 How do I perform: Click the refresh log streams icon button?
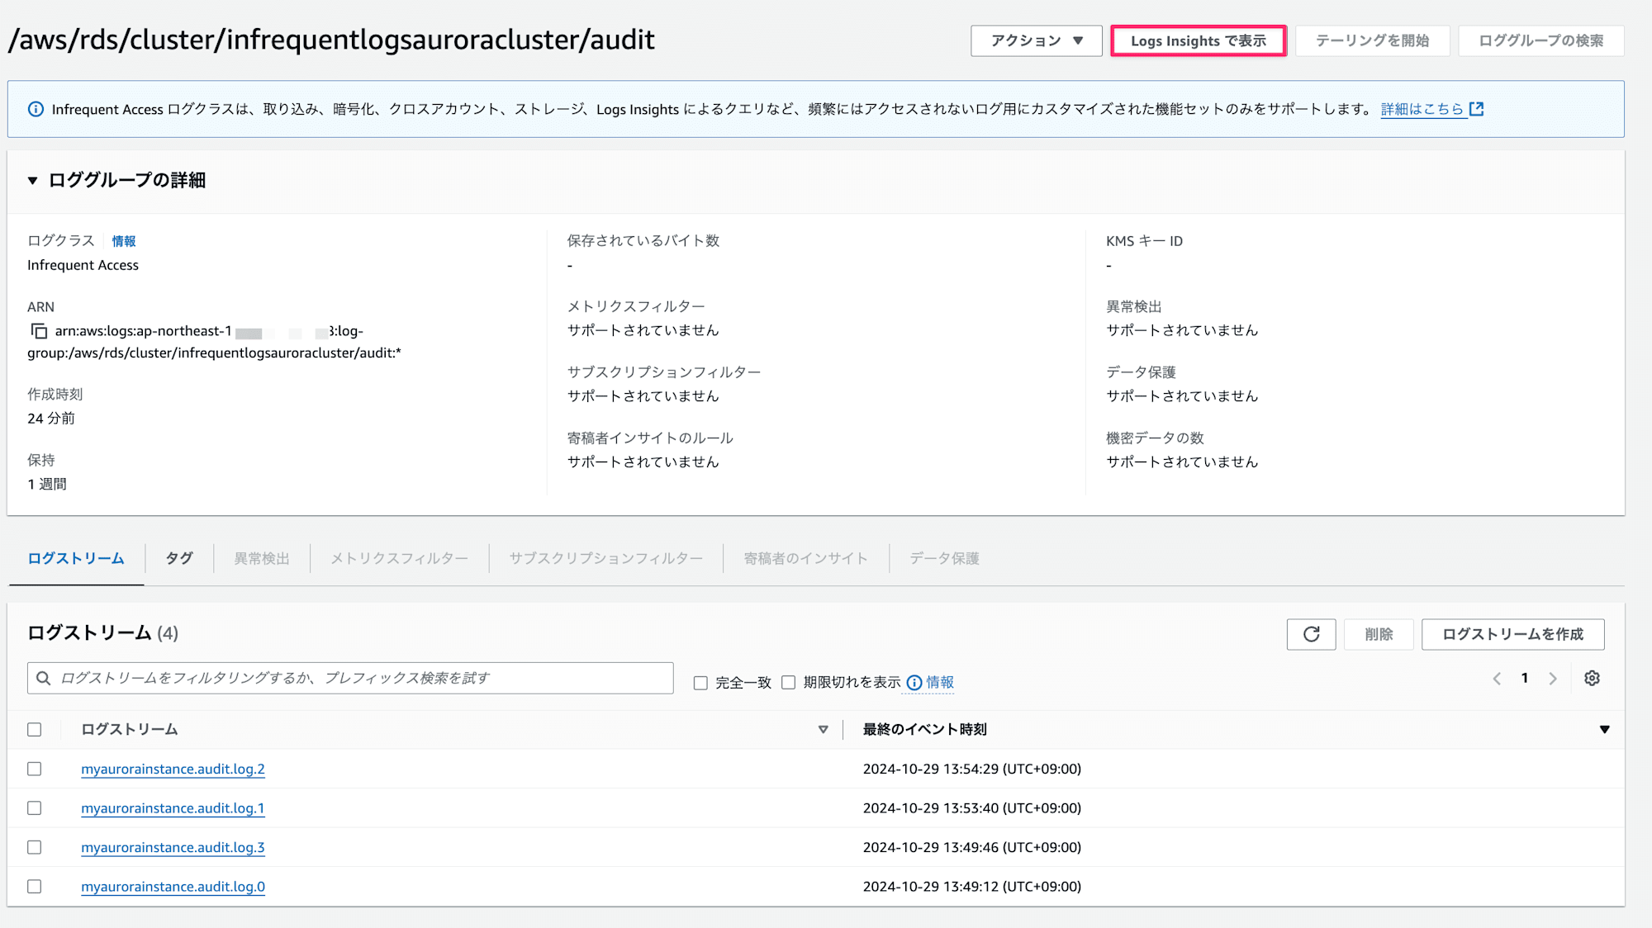(x=1311, y=634)
